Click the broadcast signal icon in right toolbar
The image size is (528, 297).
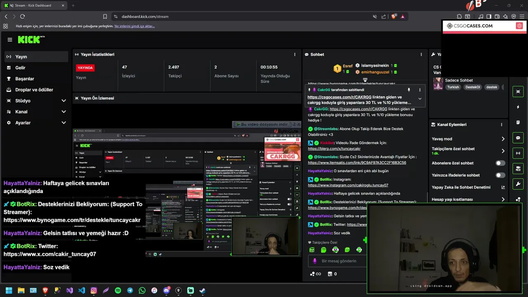coord(518,153)
